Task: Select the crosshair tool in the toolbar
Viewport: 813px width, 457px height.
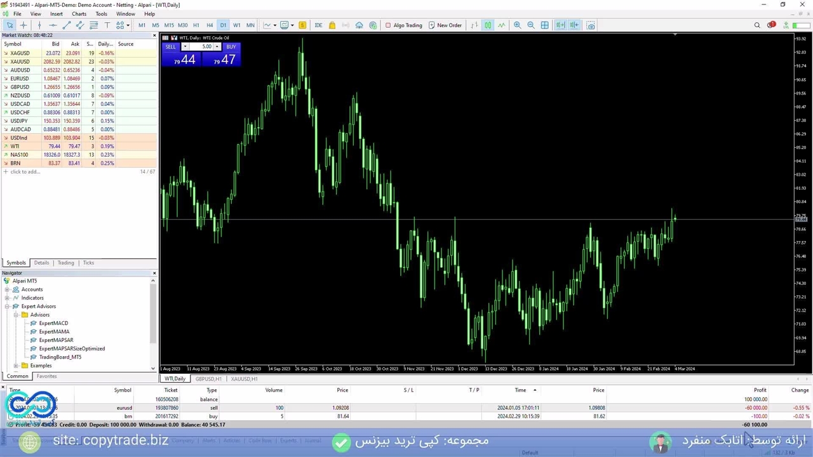Action: coord(24,25)
